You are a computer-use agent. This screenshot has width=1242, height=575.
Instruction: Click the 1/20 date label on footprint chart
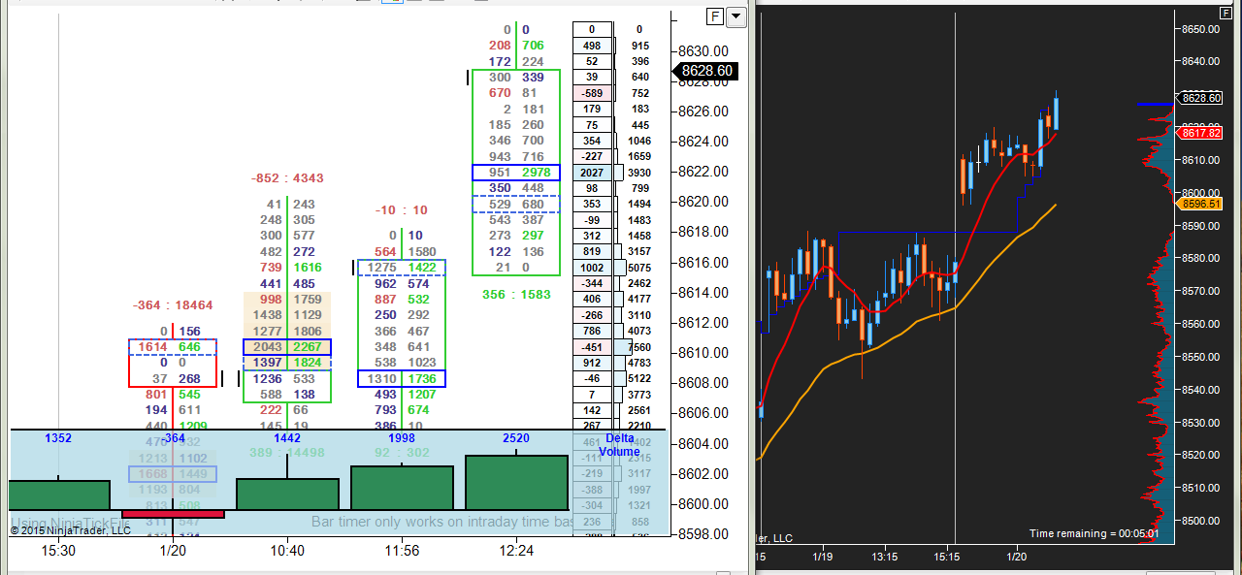pyautogui.click(x=173, y=551)
